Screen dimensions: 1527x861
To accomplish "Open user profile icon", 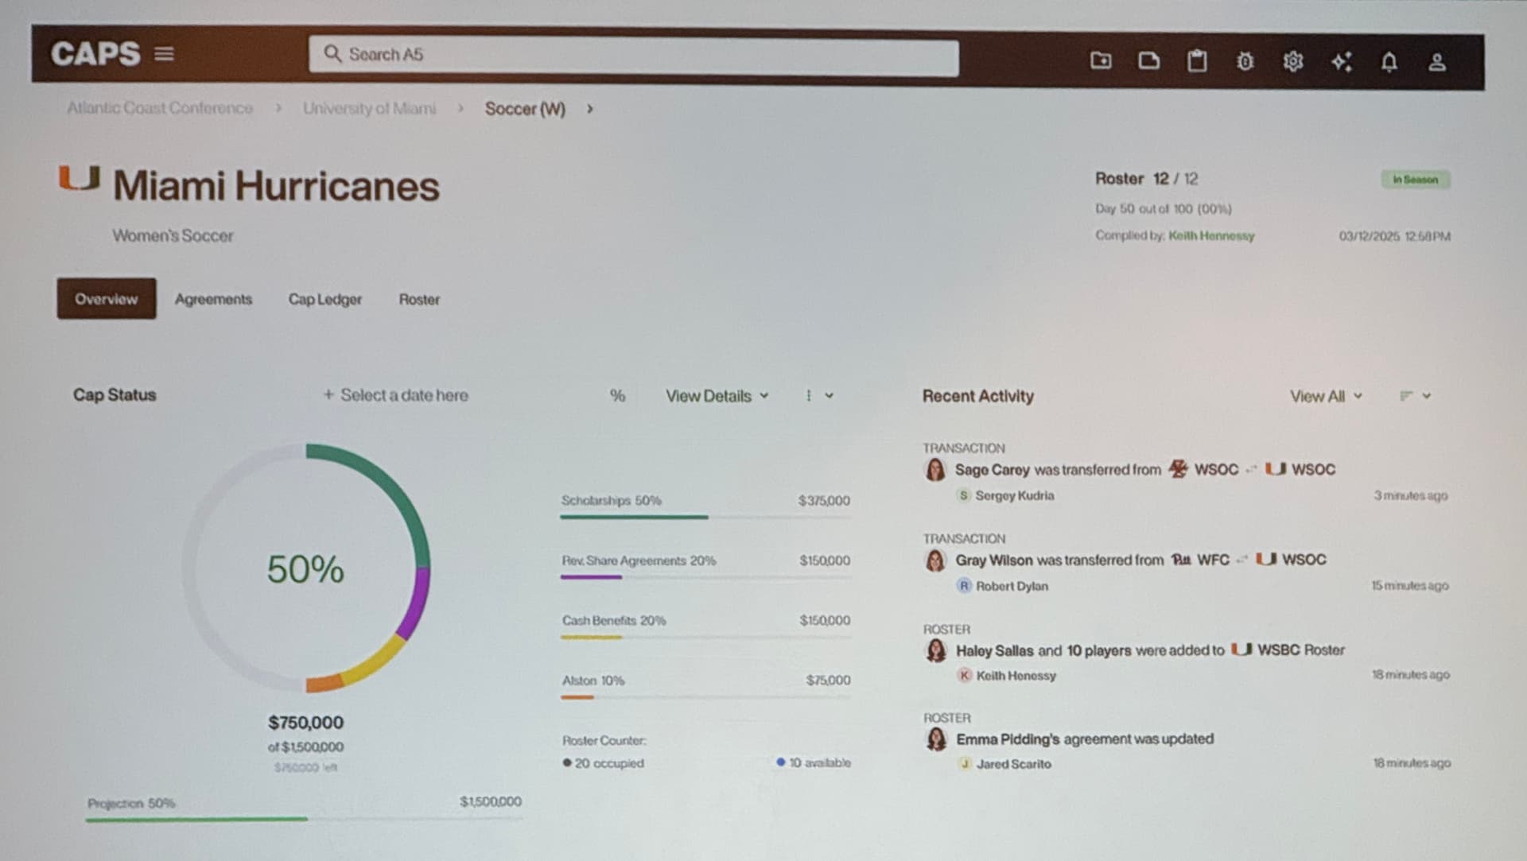I will (1436, 62).
